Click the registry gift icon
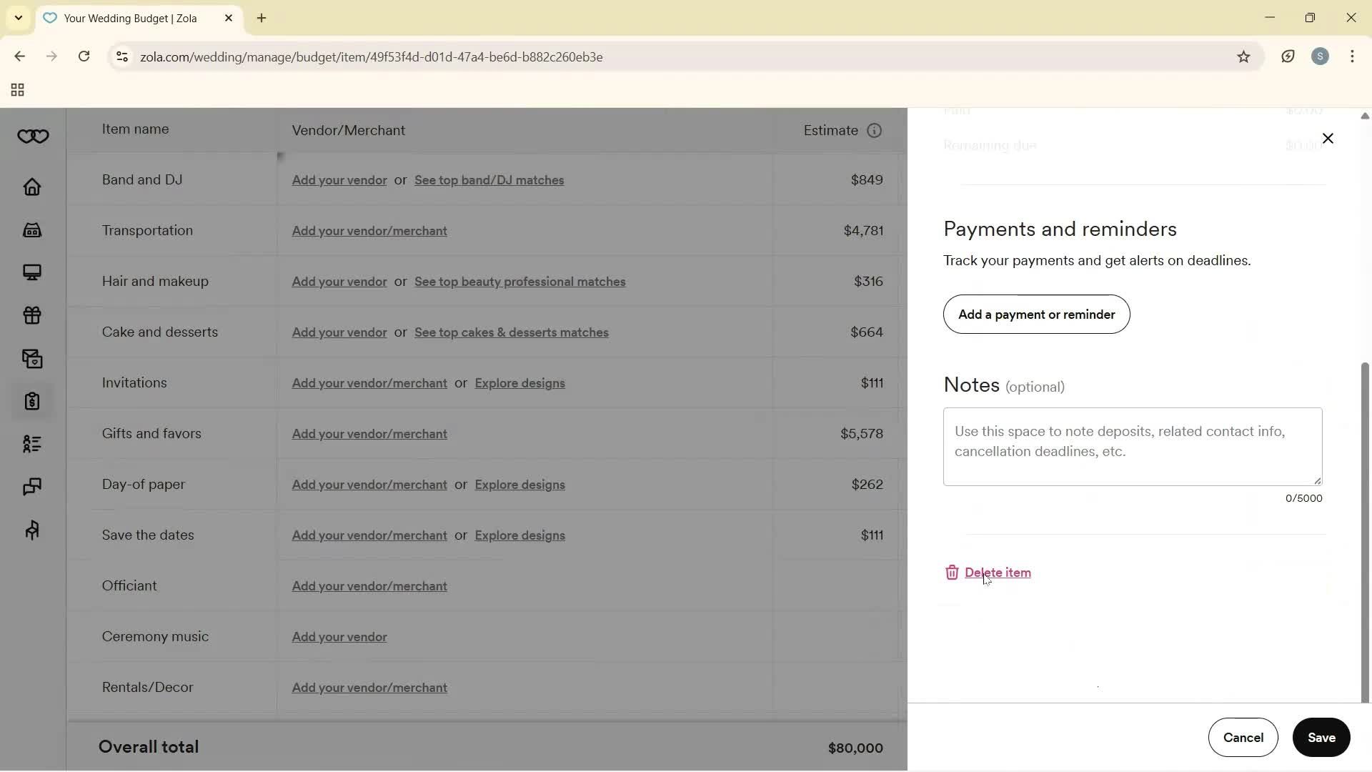Screen dimensions: 1372x772 point(32,315)
